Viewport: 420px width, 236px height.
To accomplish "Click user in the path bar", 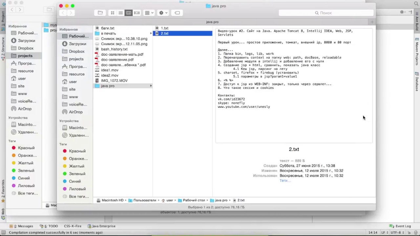I will 167,200.
